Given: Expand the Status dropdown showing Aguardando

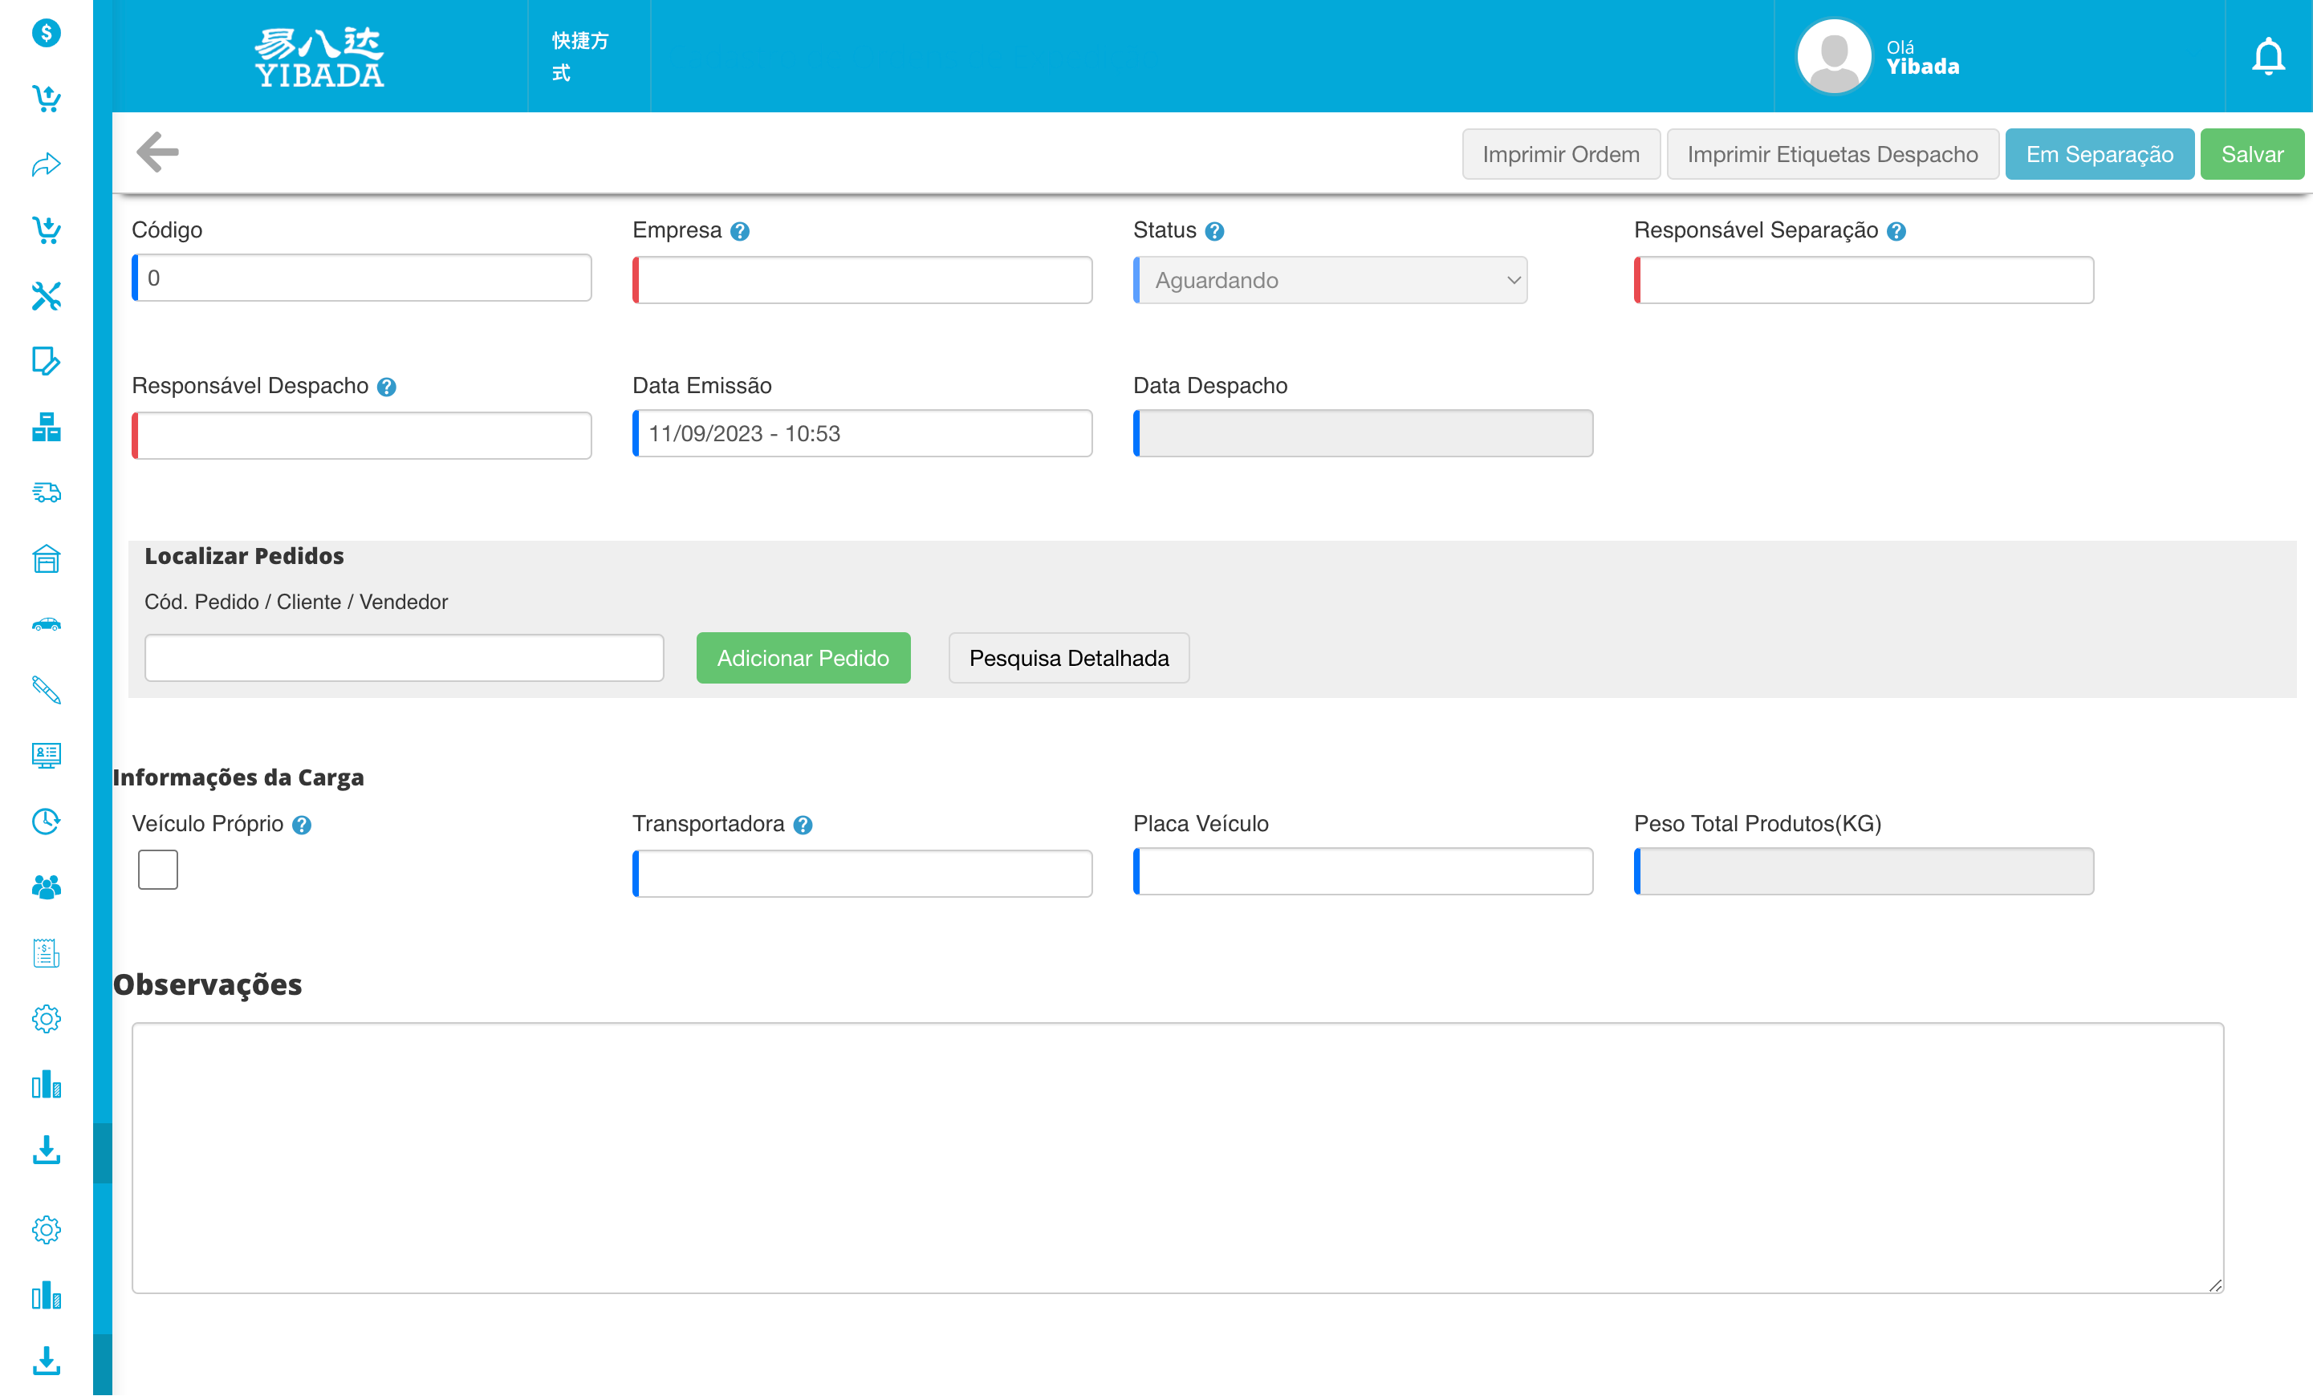Looking at the screenshot, I should 1329,281.
